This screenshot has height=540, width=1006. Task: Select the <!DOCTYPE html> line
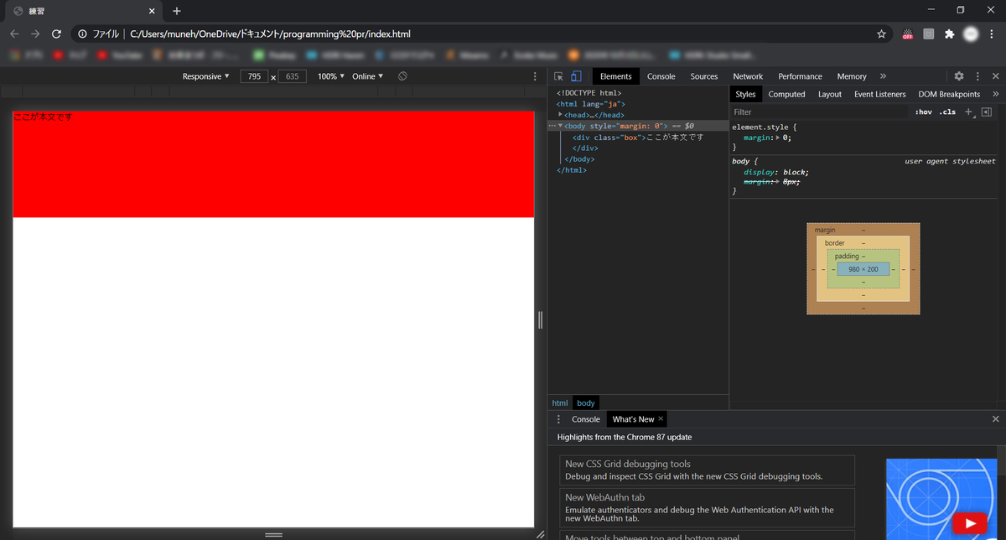(x=589, y=93)
